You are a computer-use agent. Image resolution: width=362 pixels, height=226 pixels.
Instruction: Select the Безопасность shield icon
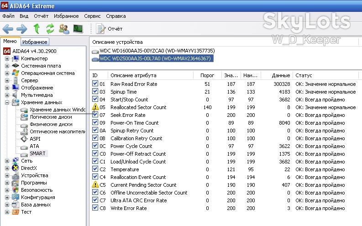[16, 190]
